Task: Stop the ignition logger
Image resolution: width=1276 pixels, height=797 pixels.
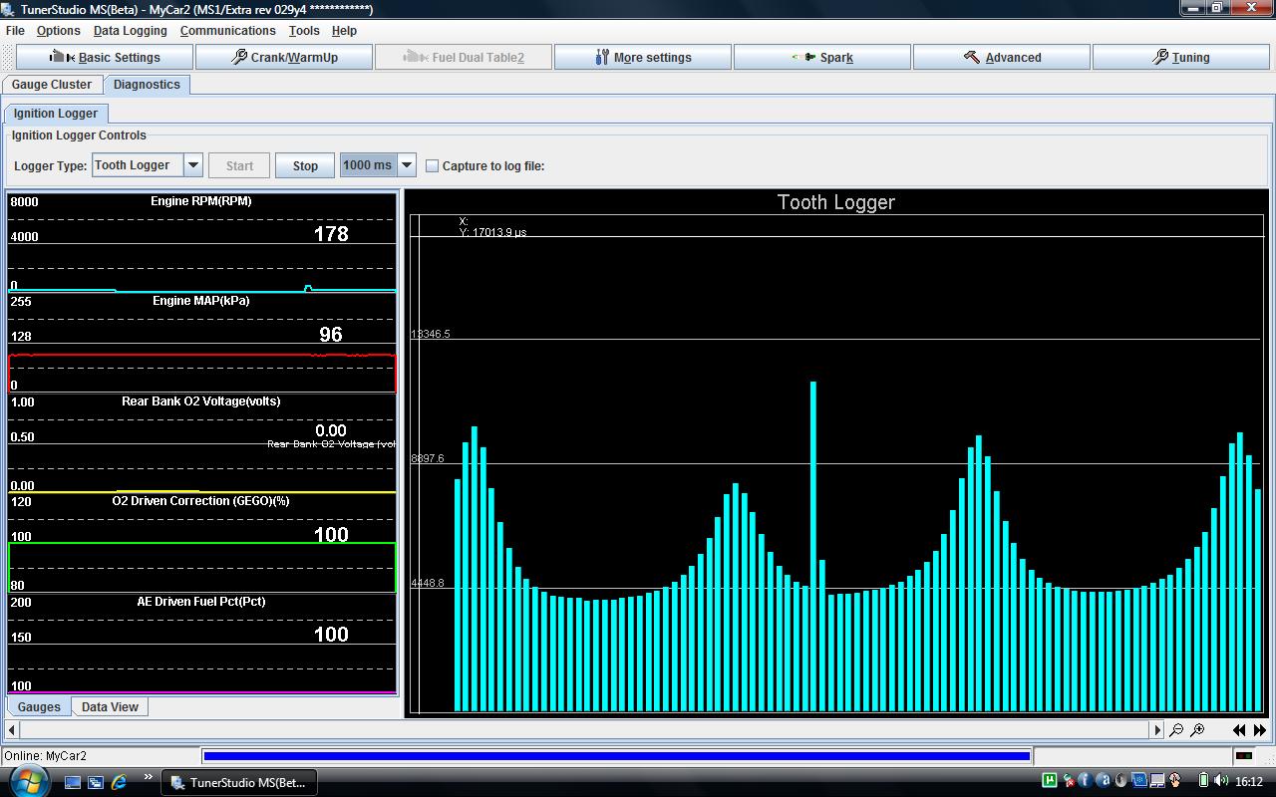Action: 305,165
